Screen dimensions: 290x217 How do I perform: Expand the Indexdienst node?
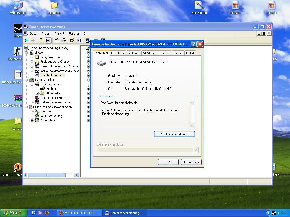pyautogui.click(x=32, y=120)
